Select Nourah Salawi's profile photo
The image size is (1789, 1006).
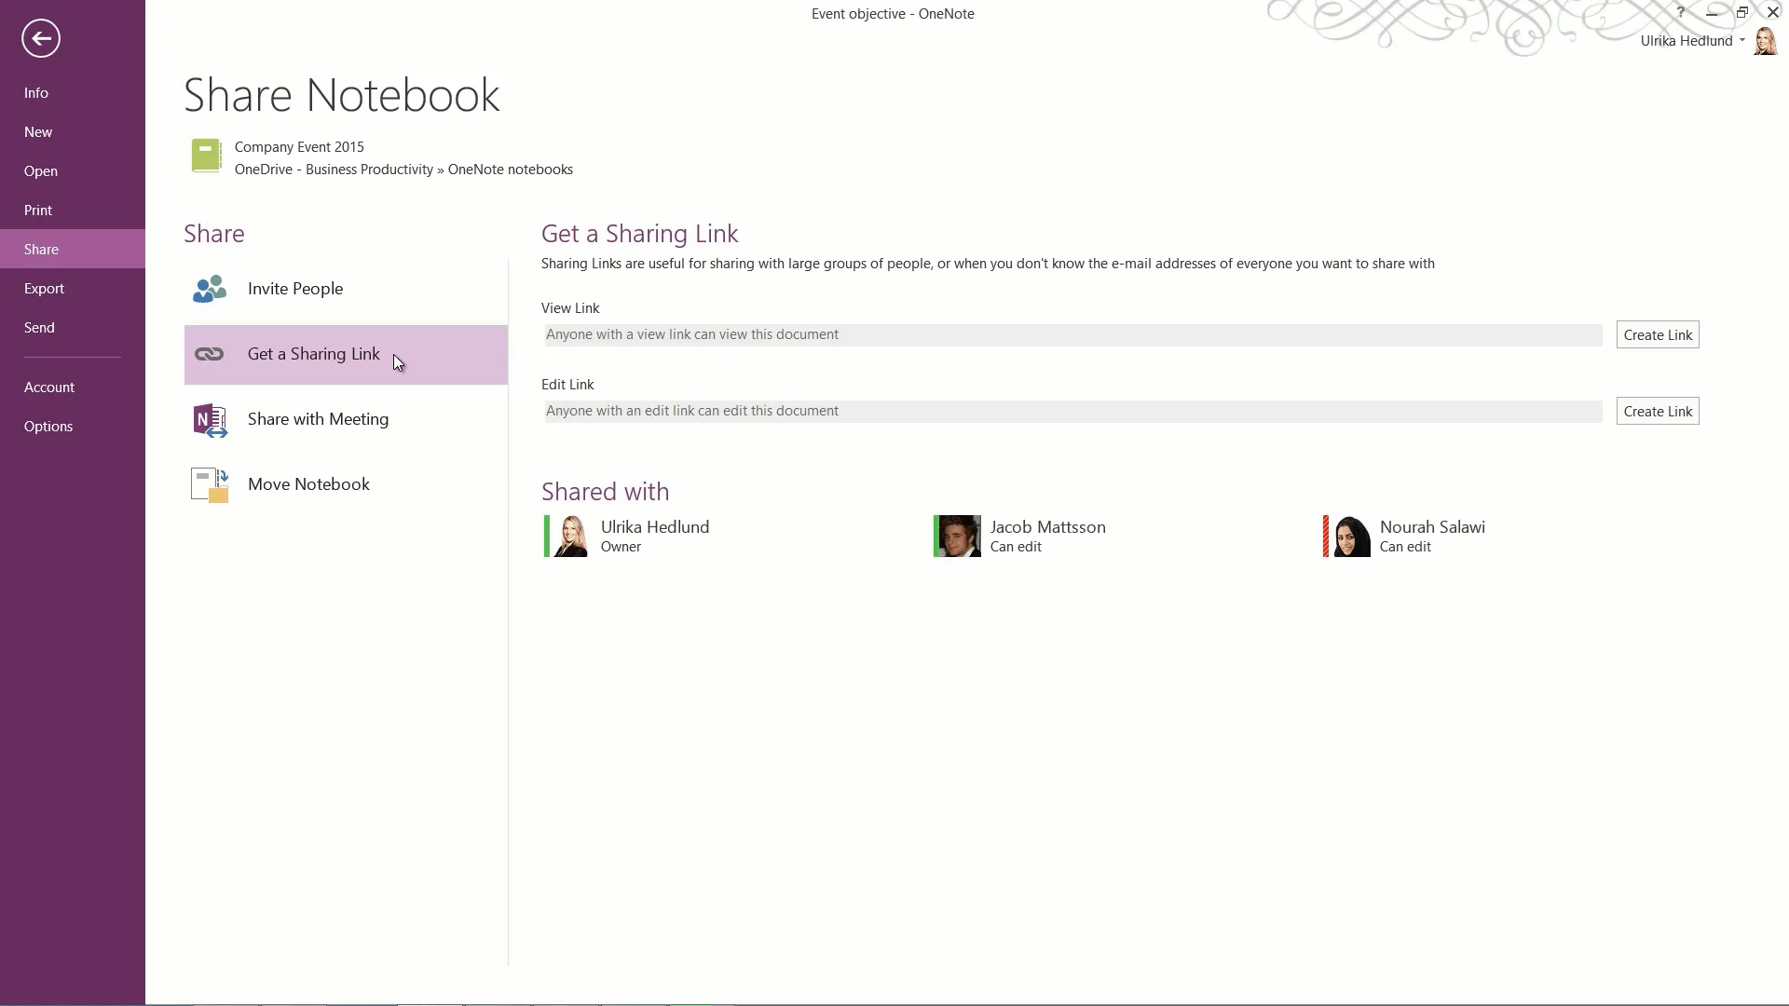coord(1350,537)
